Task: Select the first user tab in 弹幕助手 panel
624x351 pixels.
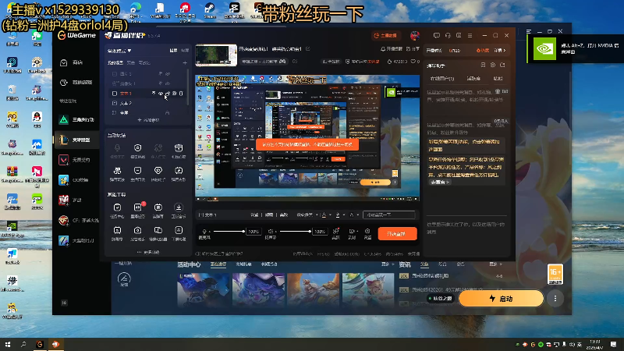Action: click(442, 79)
